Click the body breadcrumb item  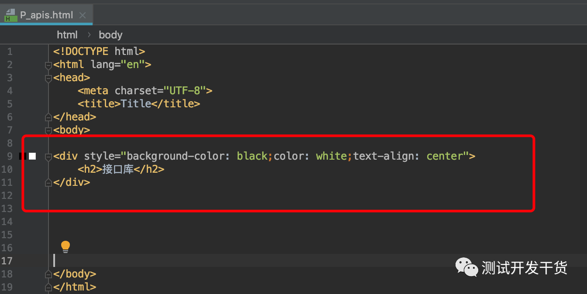tap(110, 35)
